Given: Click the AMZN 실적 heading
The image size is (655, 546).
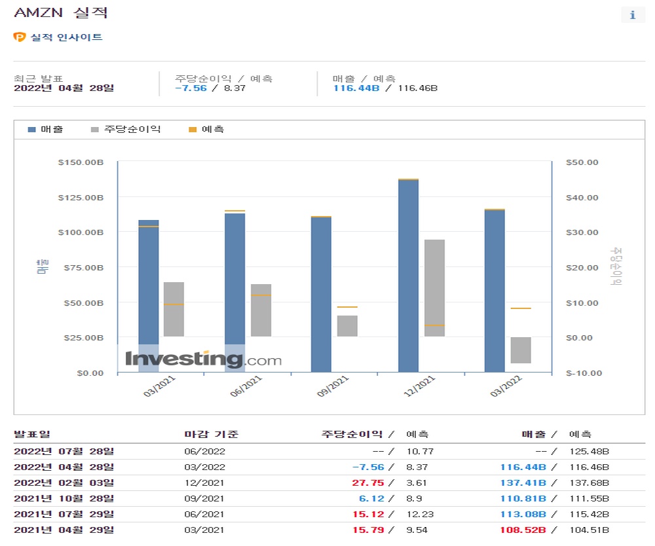Looking at the screenshot, I should point(61,12).
